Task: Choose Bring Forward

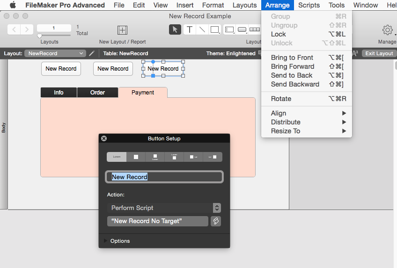Action: (x=307, y=66)
